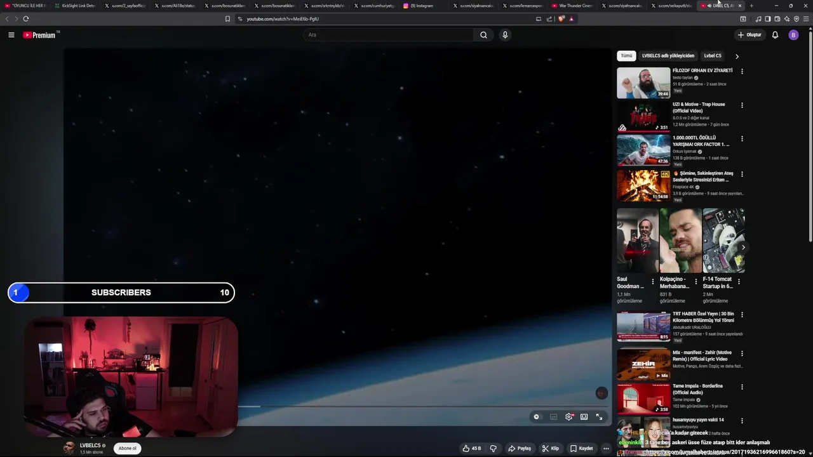Open Brave Rewards triangle icon
Image resolution: width=813 pixels, height=457 pixels.
click(x=571, y=19)
